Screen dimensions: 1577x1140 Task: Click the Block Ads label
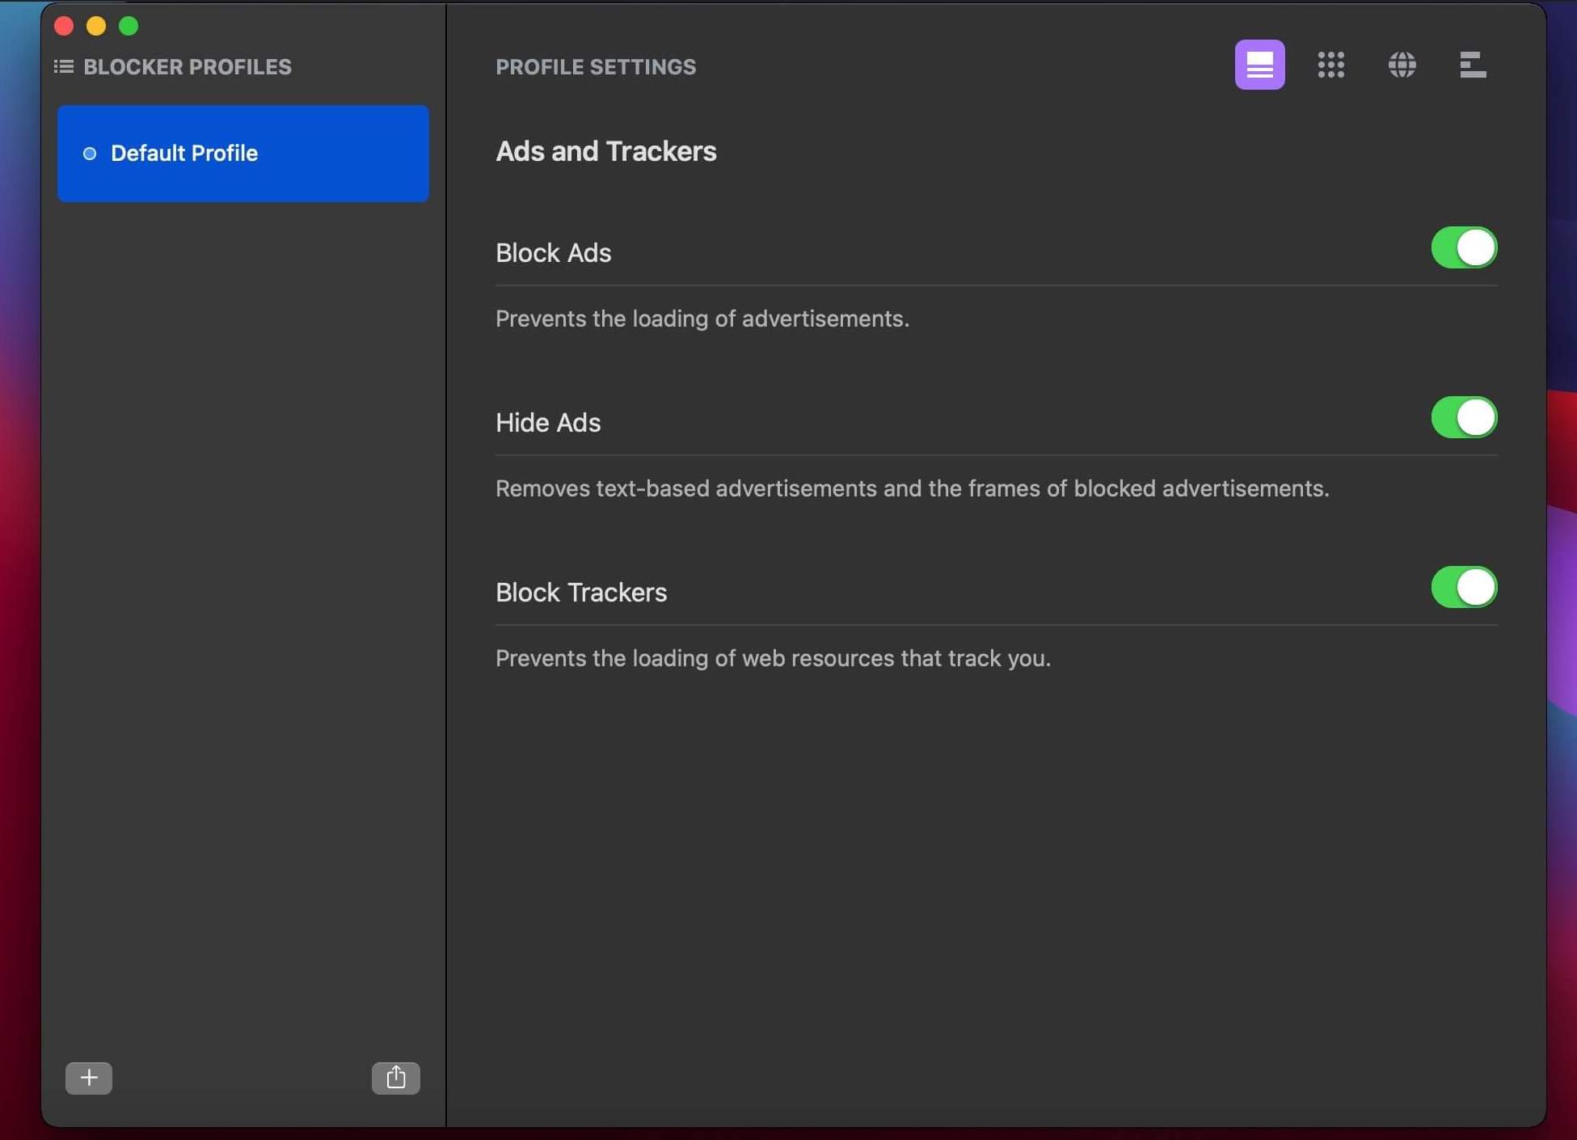point(553,253)
